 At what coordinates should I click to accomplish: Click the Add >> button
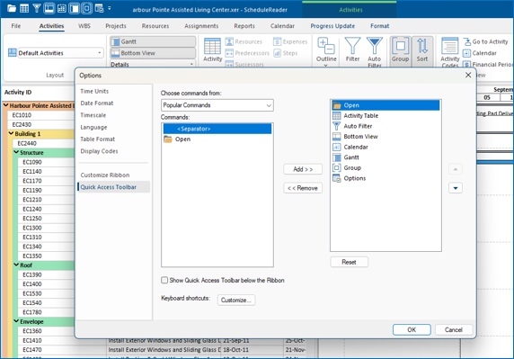tap(303, 169)
